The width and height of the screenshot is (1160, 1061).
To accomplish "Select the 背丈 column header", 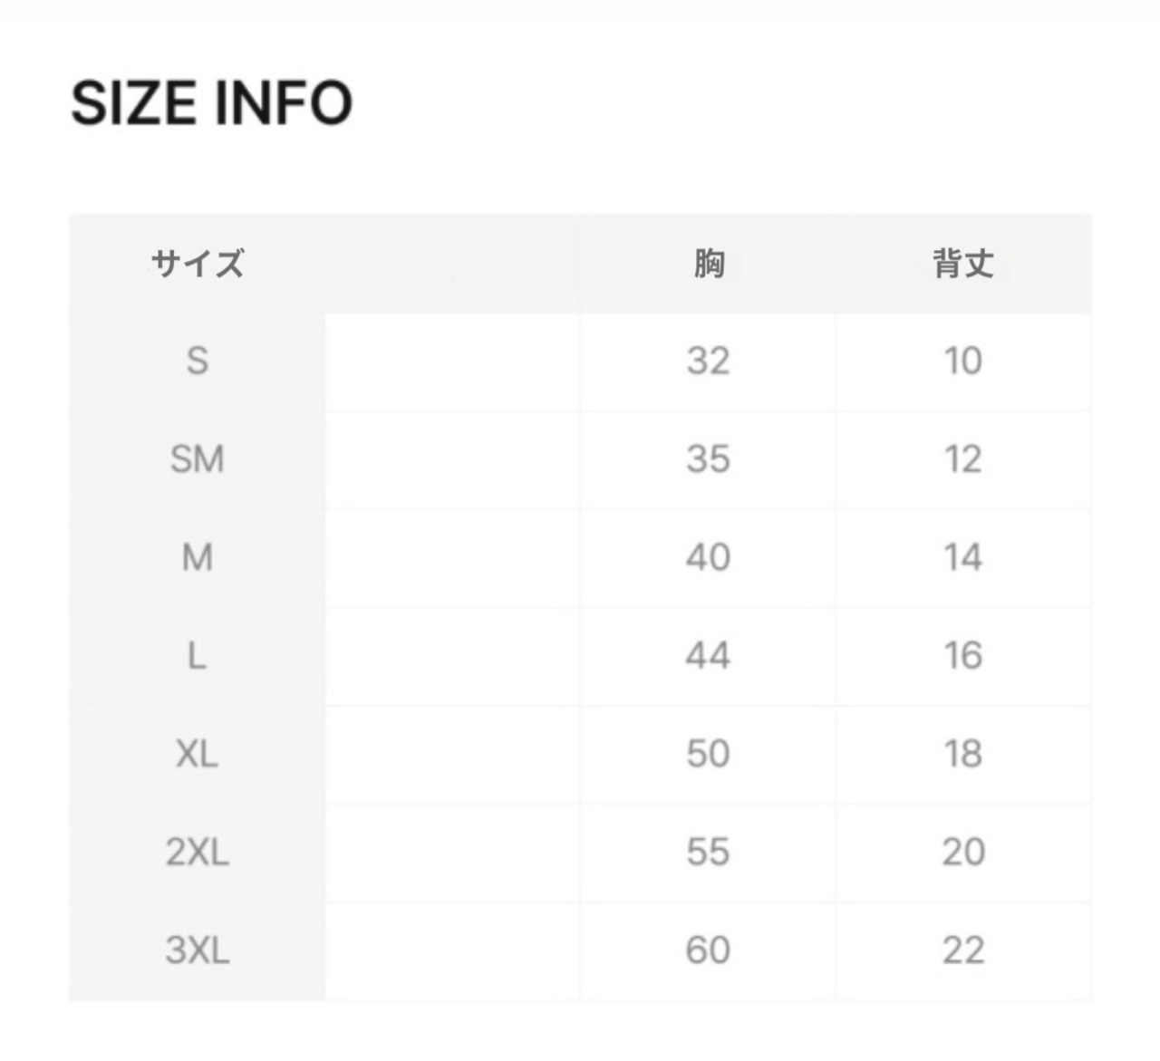I will pos(963,264).
